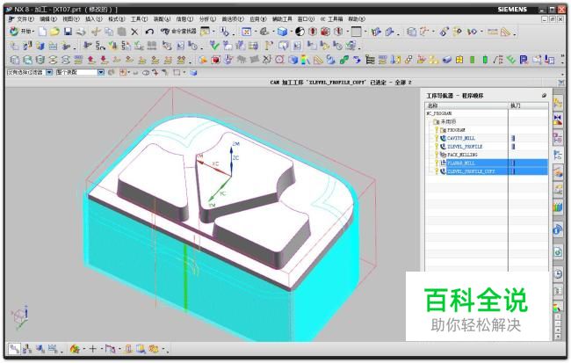This screenshot has height=363, width=571.
Task: Open the Entire Assembly scope dropdown
Action: click(101, 72)
